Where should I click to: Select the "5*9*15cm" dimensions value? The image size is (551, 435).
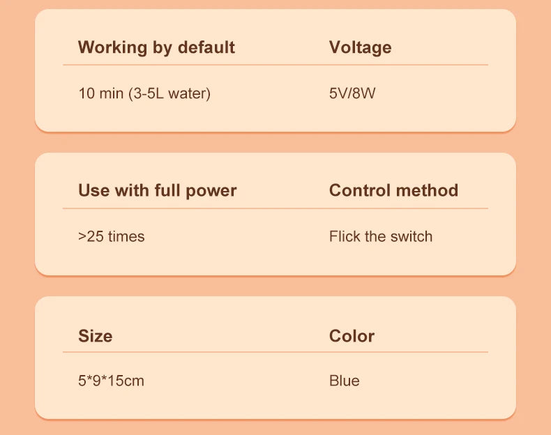(x=111, y=381)
